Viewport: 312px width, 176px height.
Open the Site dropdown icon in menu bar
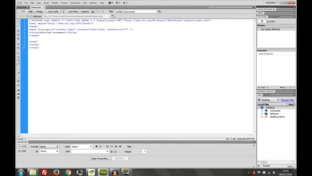point(125,3)
